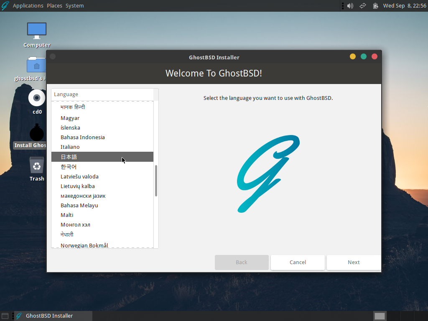Select Latviešu valoda language

102,177
